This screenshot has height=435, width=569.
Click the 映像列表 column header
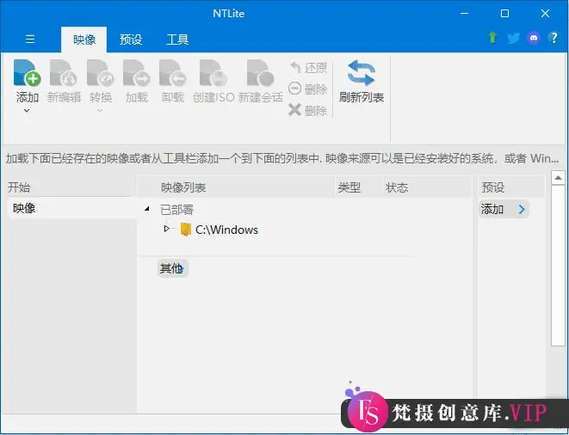click(x=237, y=187)
